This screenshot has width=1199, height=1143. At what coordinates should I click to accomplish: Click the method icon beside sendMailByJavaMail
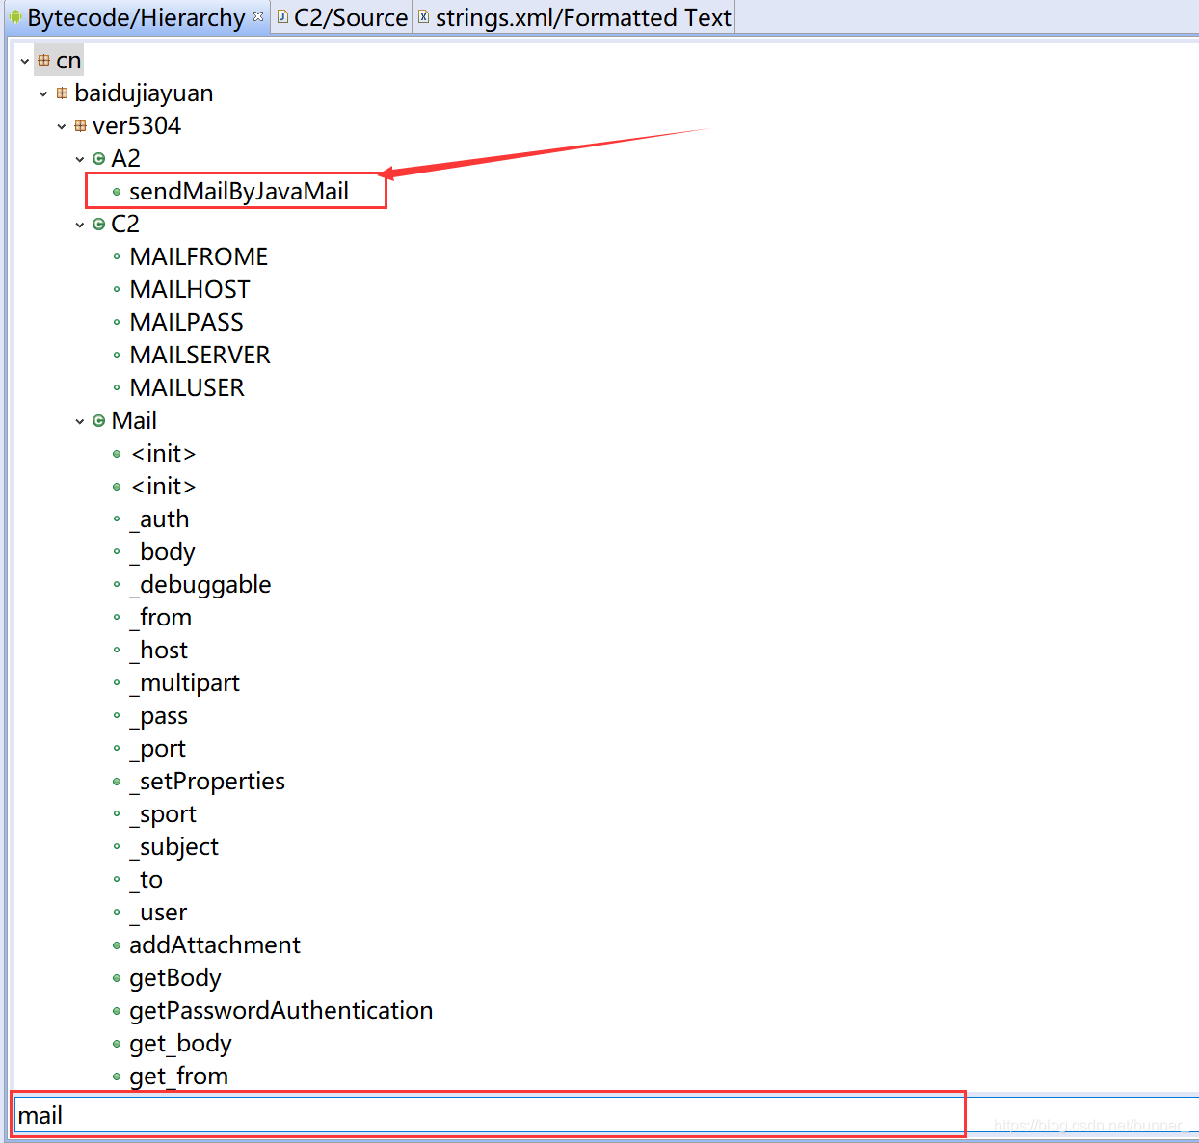tap(117, 192)
